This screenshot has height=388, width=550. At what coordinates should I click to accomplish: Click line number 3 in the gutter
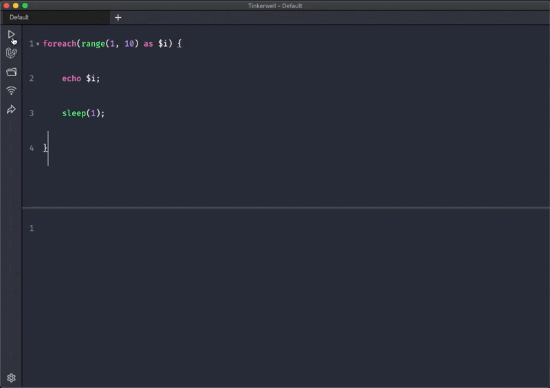(x=32, y=113)
